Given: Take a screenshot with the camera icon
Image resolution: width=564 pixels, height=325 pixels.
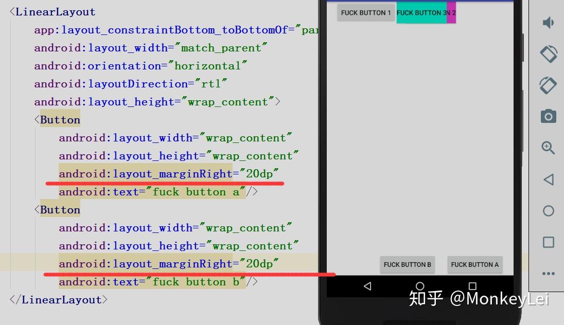Looking at the screenshot, I should point(548,116).
